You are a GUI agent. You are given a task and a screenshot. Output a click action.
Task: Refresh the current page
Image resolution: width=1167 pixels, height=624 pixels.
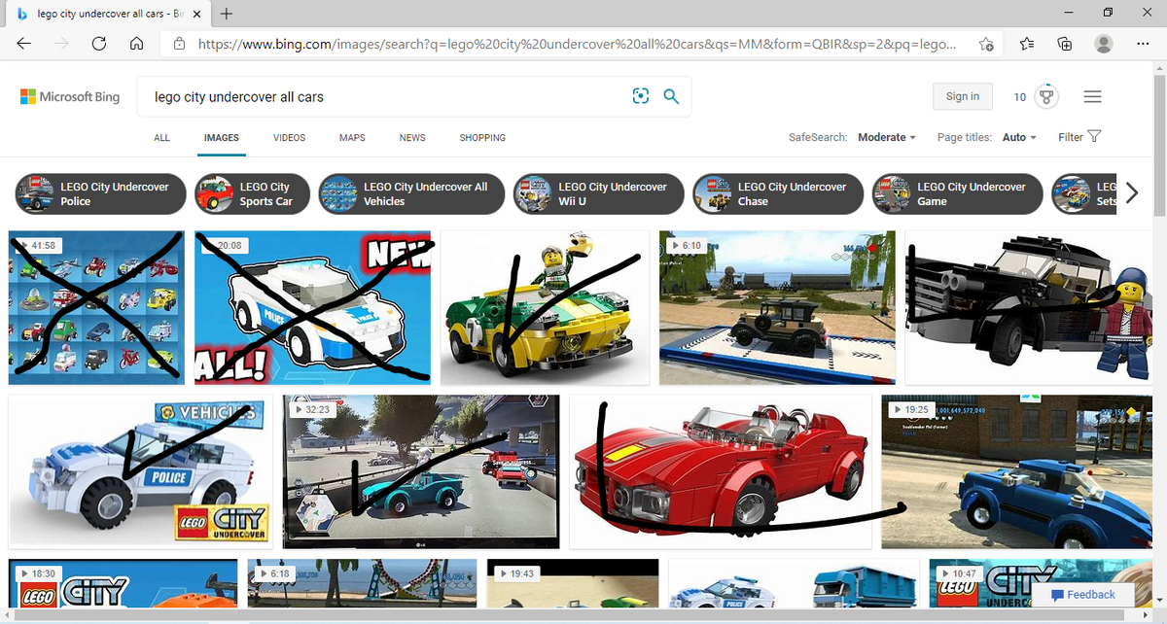click(98, 44)
